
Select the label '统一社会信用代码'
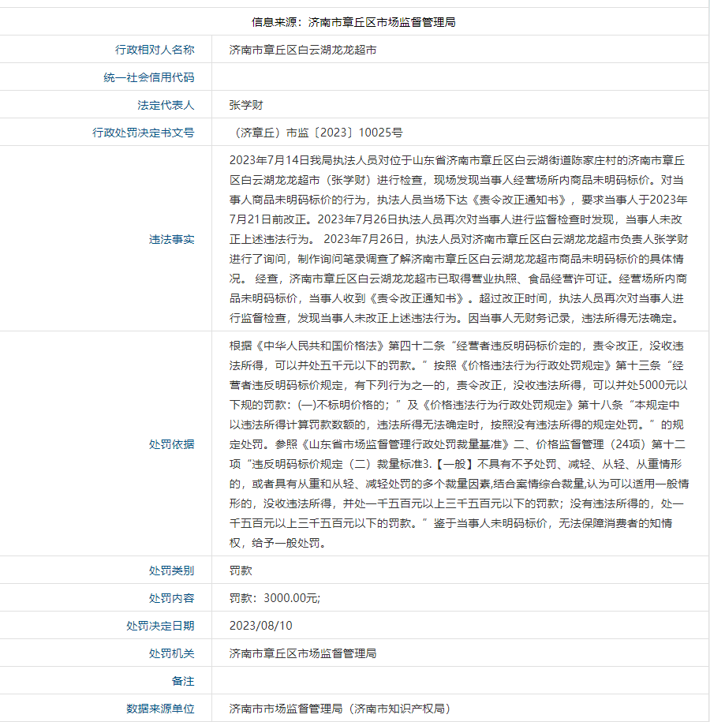click(149, 77)
